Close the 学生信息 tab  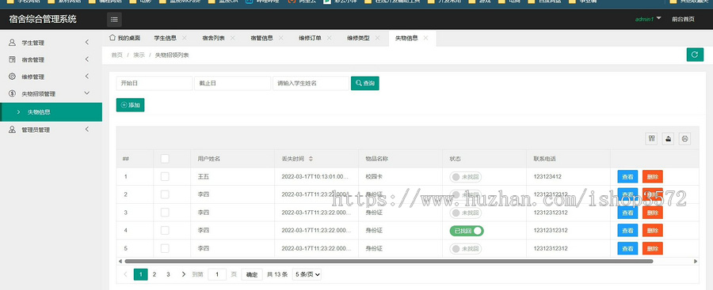(184, 38)
